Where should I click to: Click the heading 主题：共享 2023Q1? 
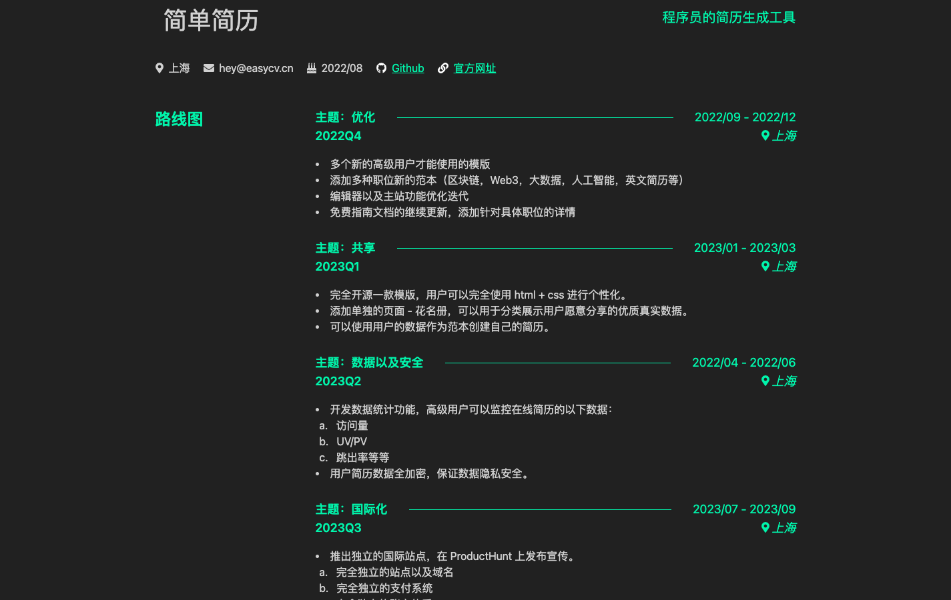click(345, 247)
